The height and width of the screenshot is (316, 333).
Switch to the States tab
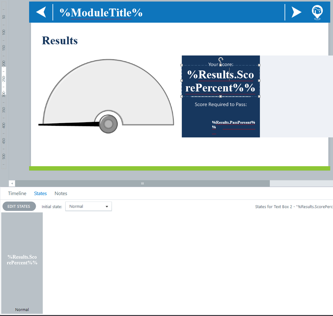[x=40, y=193]
